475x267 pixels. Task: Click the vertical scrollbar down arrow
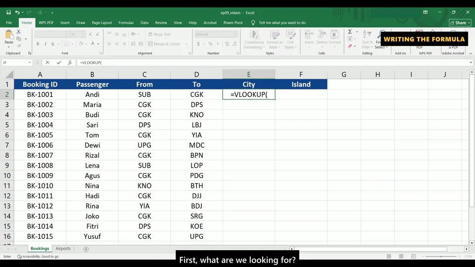[x=472, y=243]
